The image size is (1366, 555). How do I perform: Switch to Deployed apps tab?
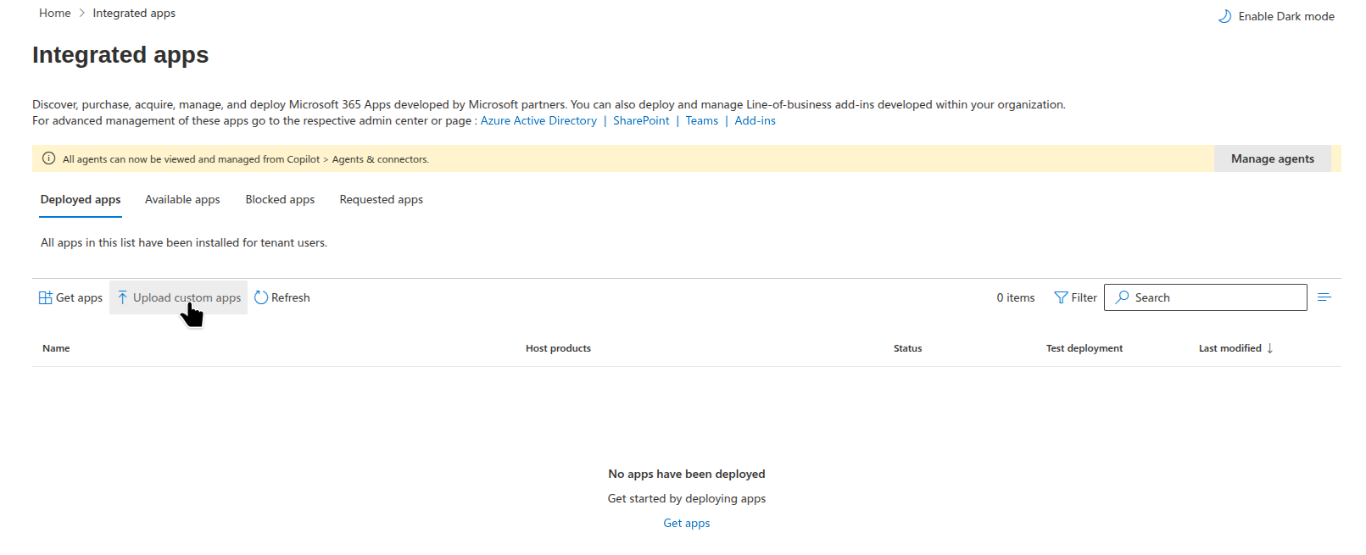click(x=81, y=200)
